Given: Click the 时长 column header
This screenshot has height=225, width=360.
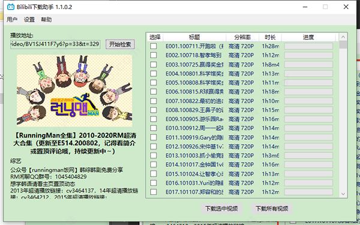Looking at the screenshot, I should pyautogui.click(x=270, y=37).
